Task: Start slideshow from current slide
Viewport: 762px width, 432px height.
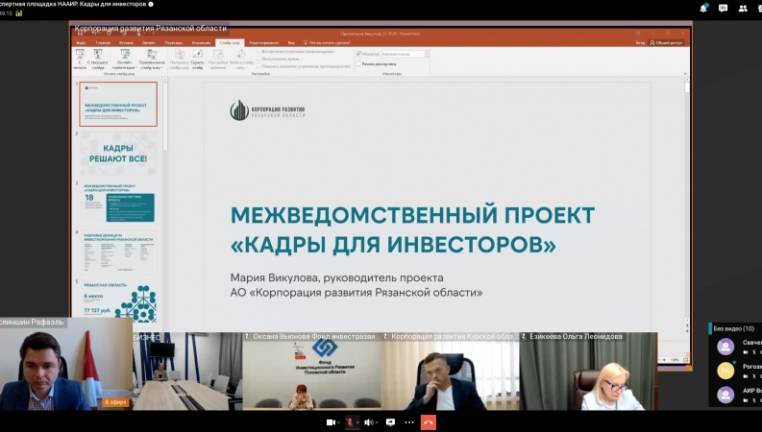Action: click(x=98, y=60)
